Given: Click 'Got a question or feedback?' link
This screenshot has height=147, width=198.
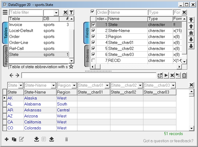Looking at the screenshot, I should coord(168,141).
